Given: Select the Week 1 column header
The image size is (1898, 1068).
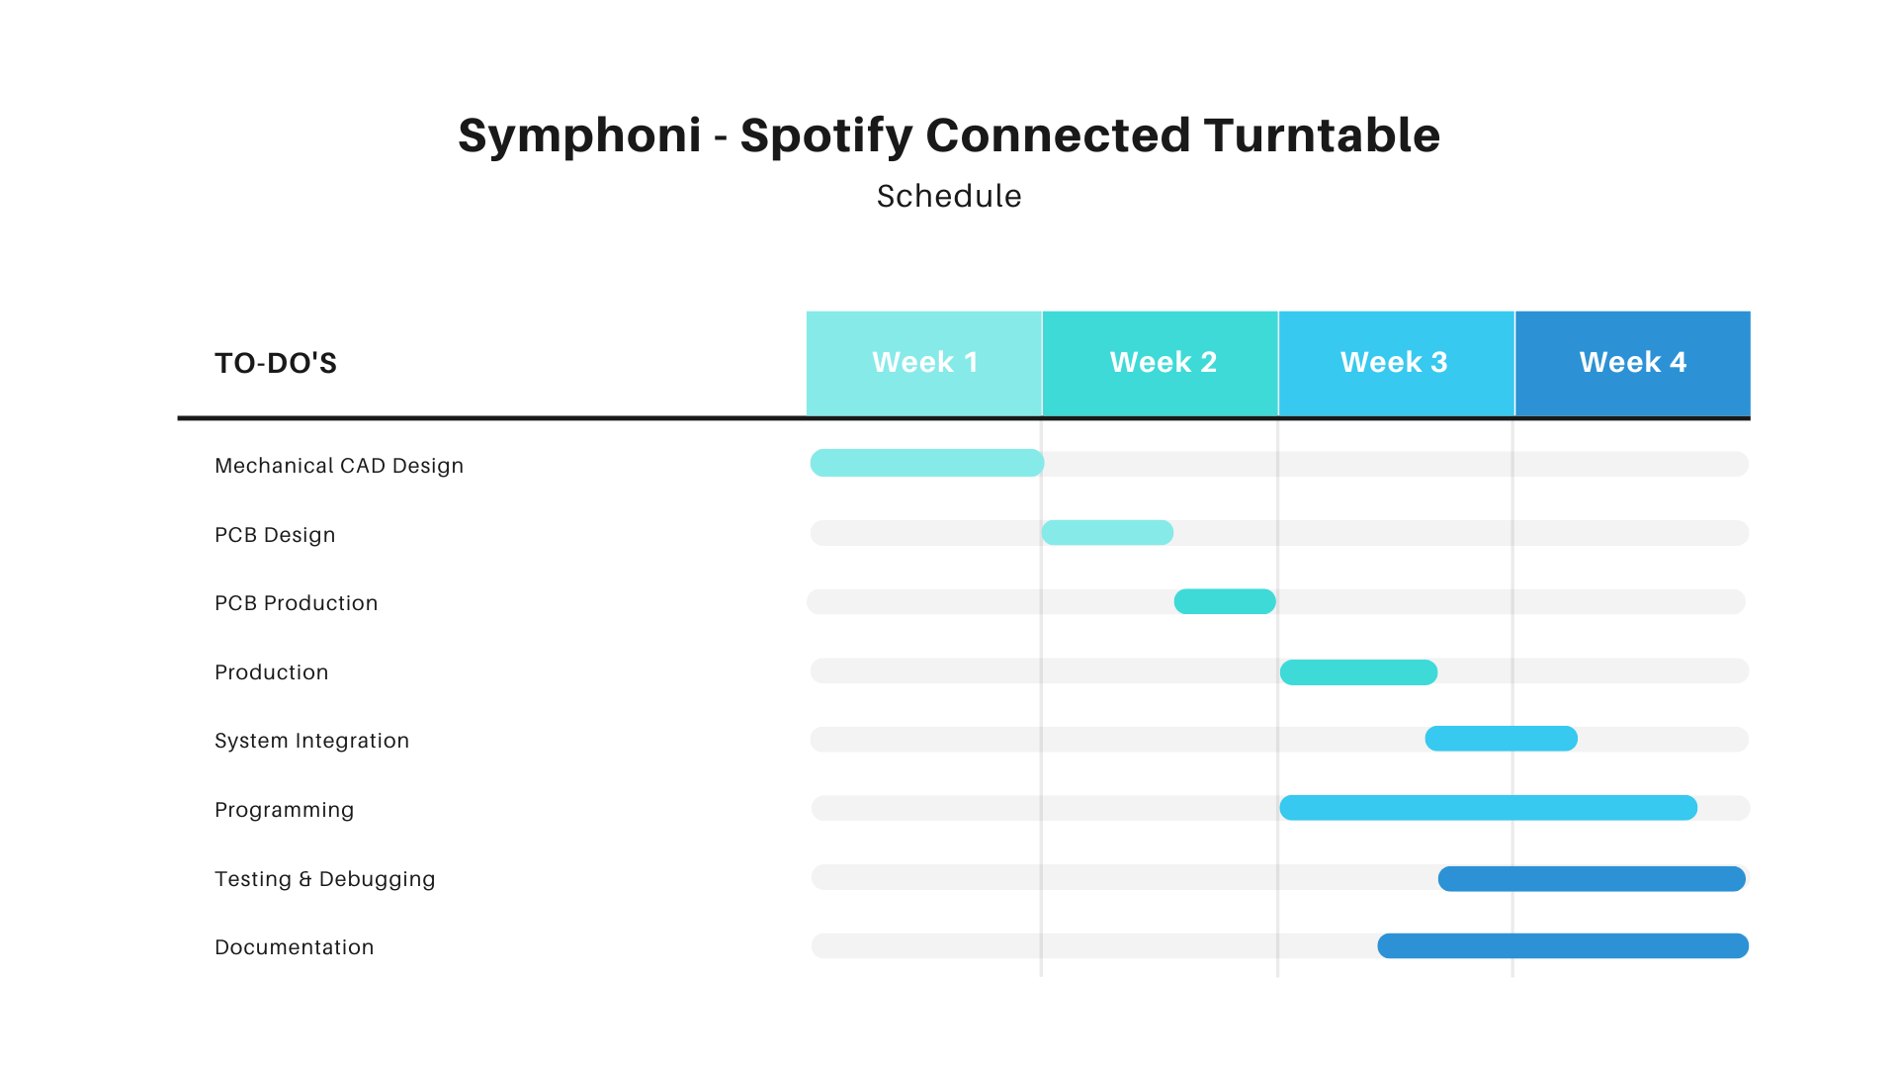Looking at the screenshot, I should click(x=924, y=363).
